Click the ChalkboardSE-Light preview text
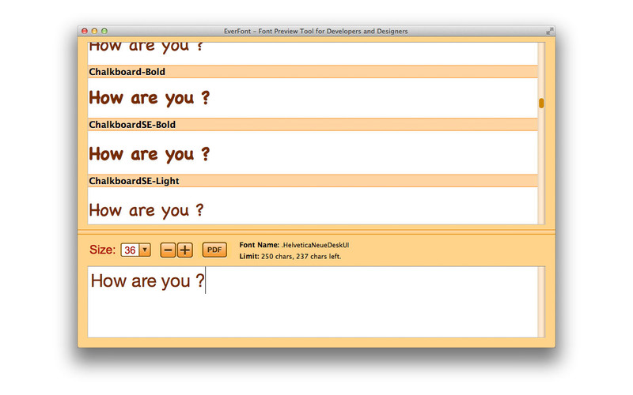Viewport: 633px width, 395px height. click(146, 210)
